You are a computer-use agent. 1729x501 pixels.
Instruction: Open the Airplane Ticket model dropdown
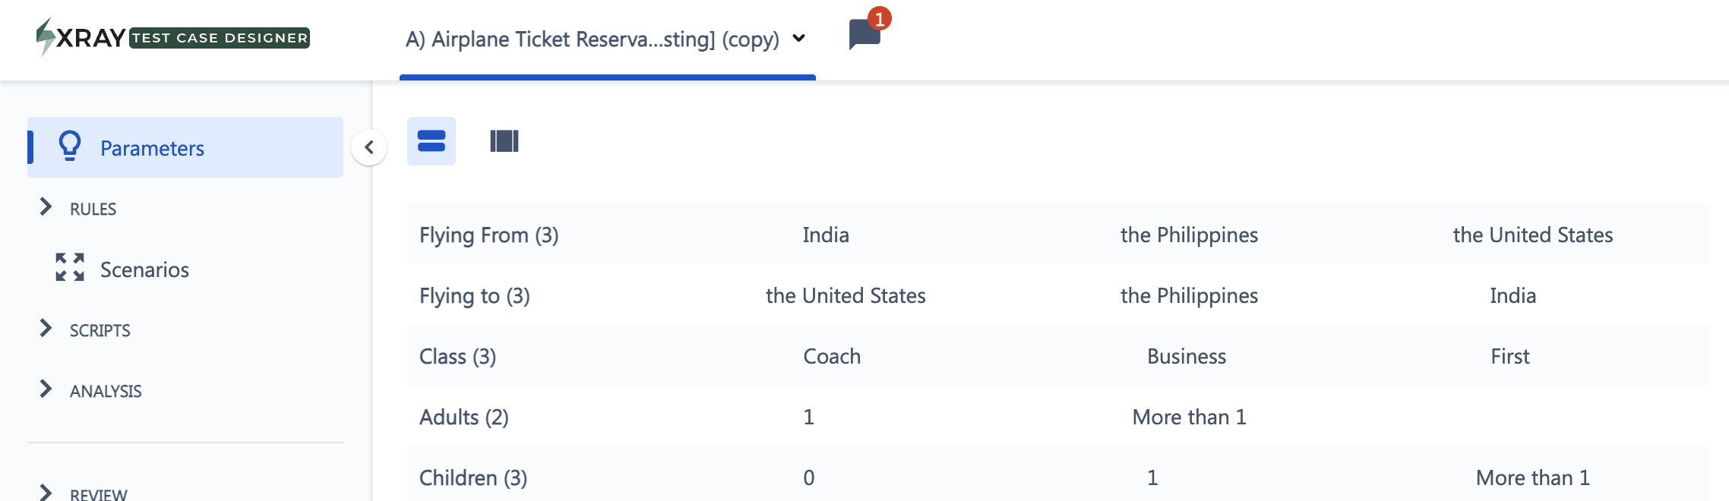pos(606,39)
